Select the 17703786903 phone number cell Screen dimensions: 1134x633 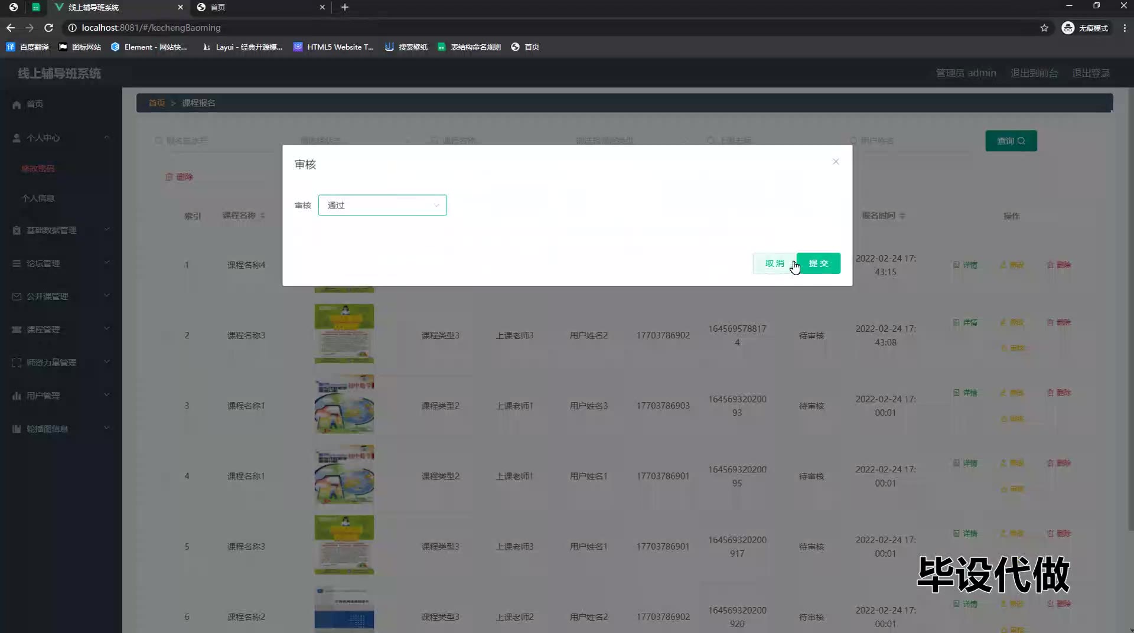(x=663, y=406)
